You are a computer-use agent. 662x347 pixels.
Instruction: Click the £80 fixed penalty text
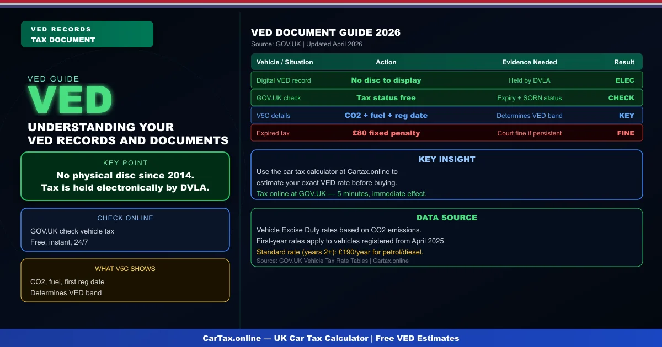point(386,133)
